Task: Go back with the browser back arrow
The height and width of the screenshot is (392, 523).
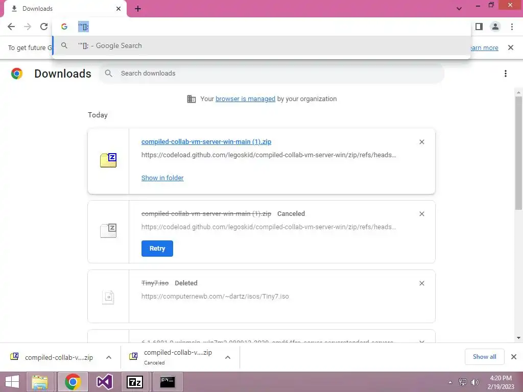Action: (x=11, y=27)
